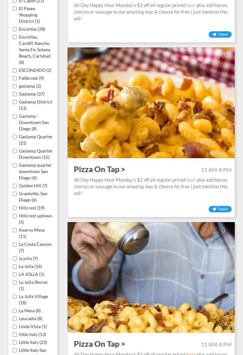
Task: Follow the orange beer link in the topmost description
Action: (191, 5)
